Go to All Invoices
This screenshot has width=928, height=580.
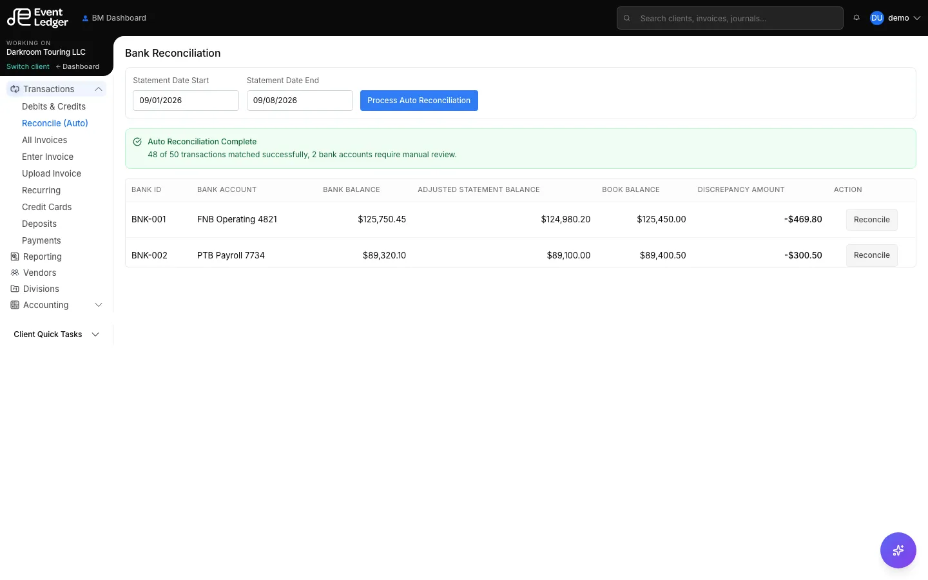tap(44, 140)
